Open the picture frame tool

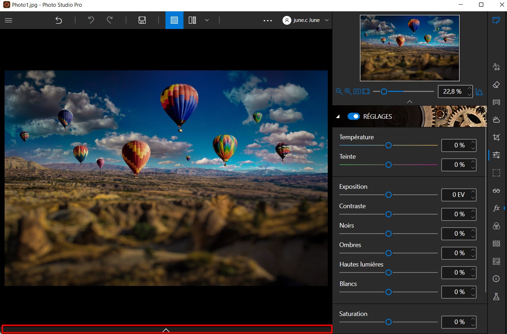(496, 261)
